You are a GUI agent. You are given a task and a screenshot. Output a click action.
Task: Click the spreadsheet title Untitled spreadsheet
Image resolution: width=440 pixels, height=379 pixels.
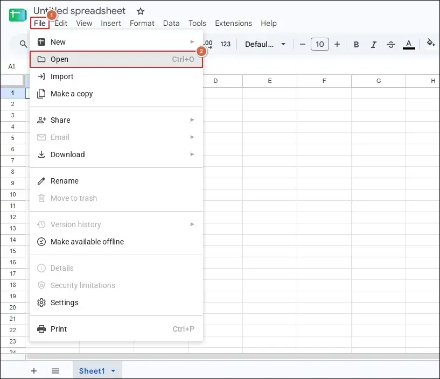tap(79, 11)
